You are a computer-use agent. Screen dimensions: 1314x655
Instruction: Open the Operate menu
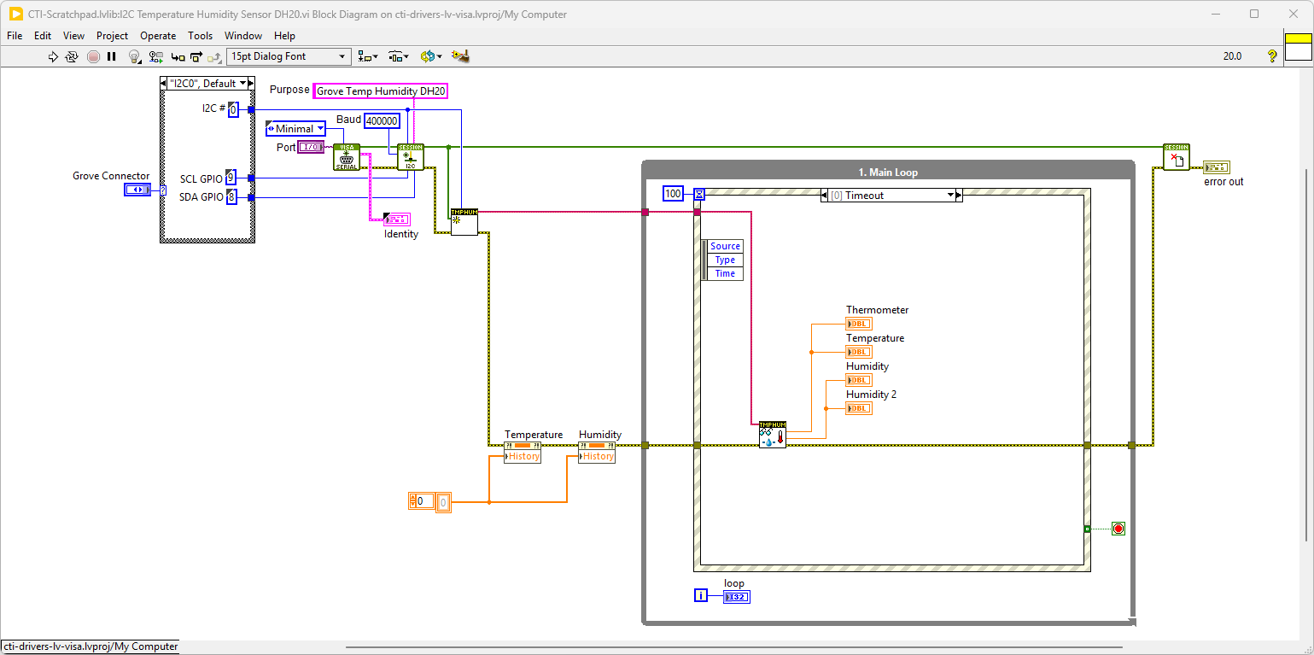[158, 36]
